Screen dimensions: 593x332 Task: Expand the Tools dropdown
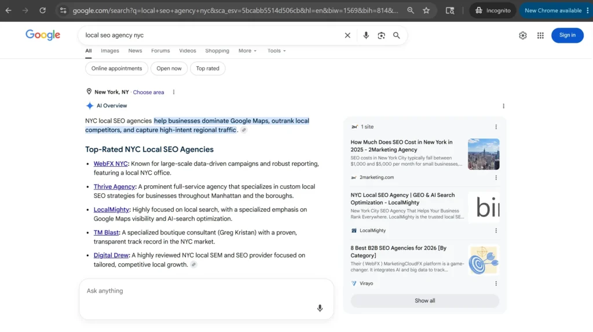click(x=276, y=51)
